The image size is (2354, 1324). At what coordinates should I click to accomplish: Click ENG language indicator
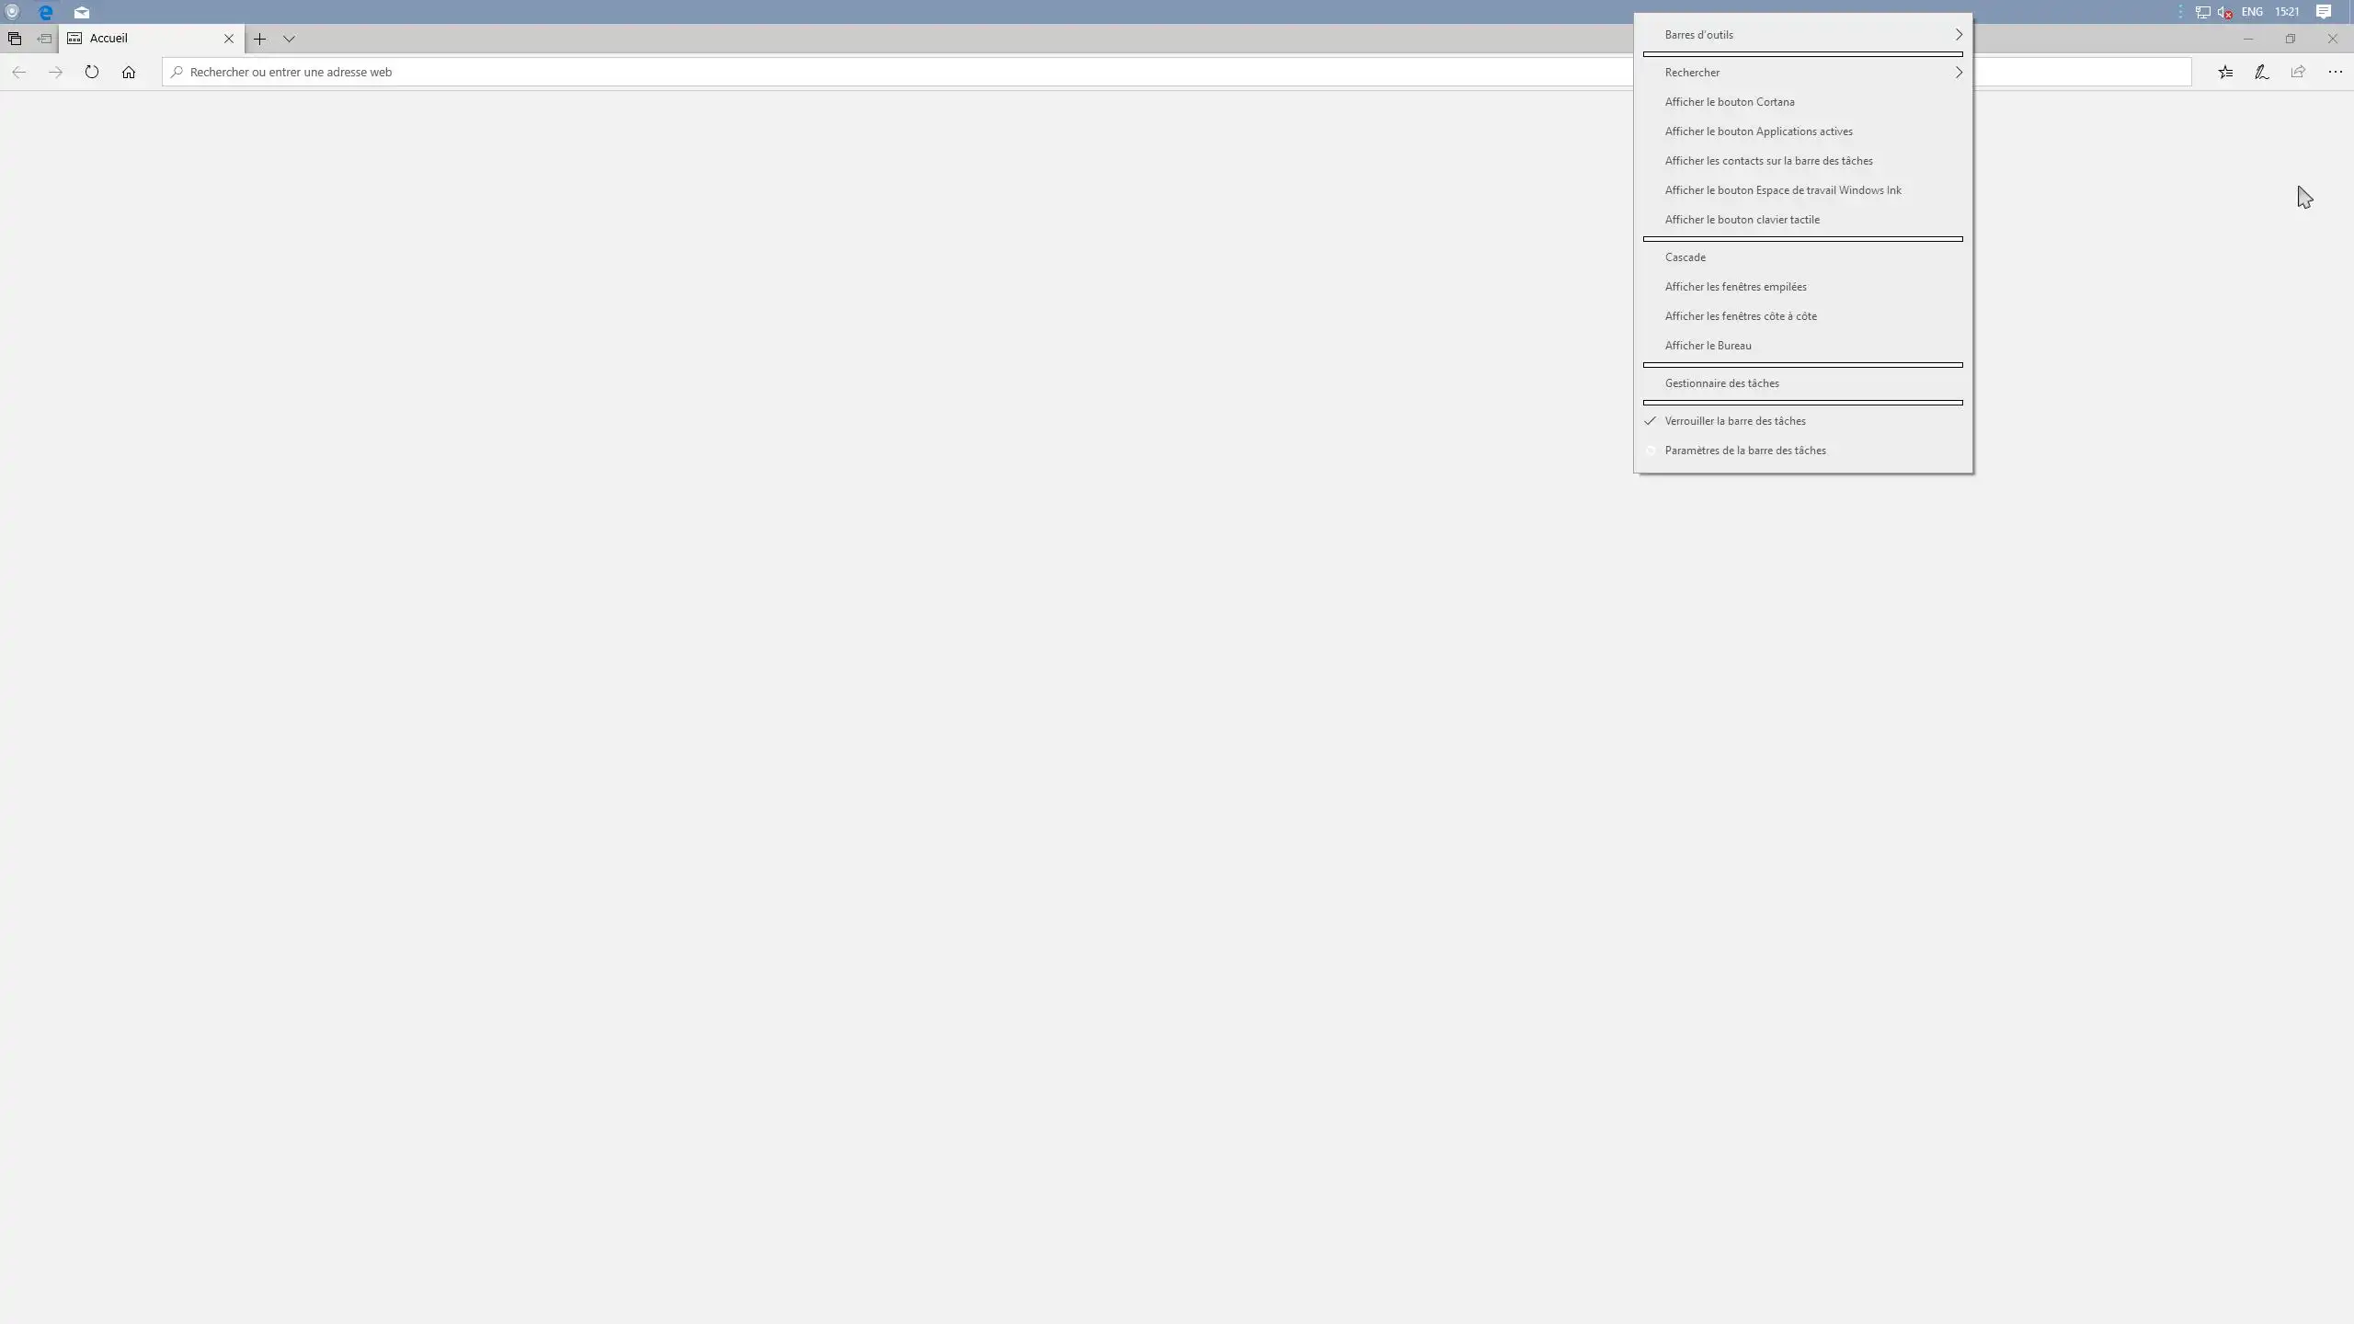click(2252, 12)
